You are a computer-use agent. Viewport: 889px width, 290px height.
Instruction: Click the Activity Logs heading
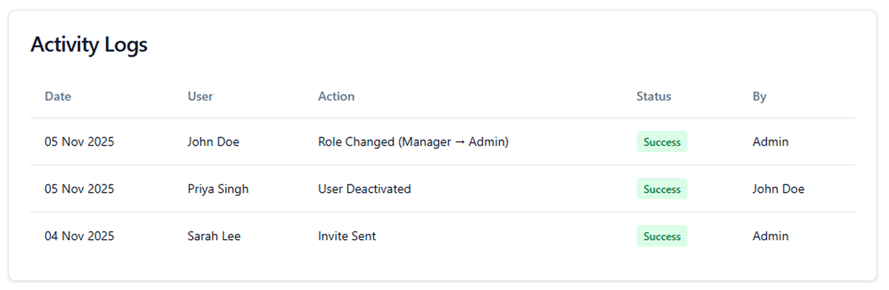point(89,45)
